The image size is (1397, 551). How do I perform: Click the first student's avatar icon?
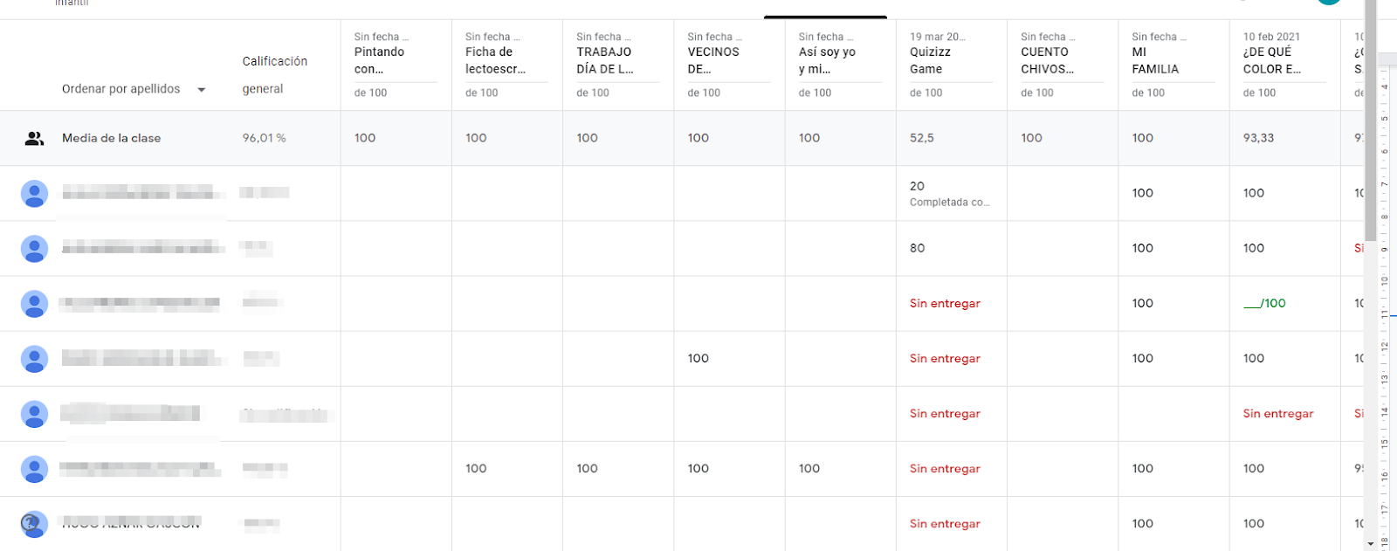coord(34,193)
